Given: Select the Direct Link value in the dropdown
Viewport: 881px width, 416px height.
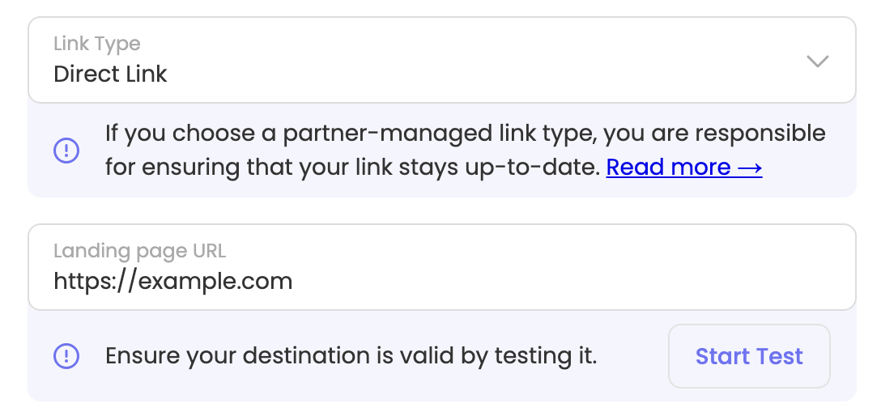Looking at the screenshot, I should tap(110, 74).
